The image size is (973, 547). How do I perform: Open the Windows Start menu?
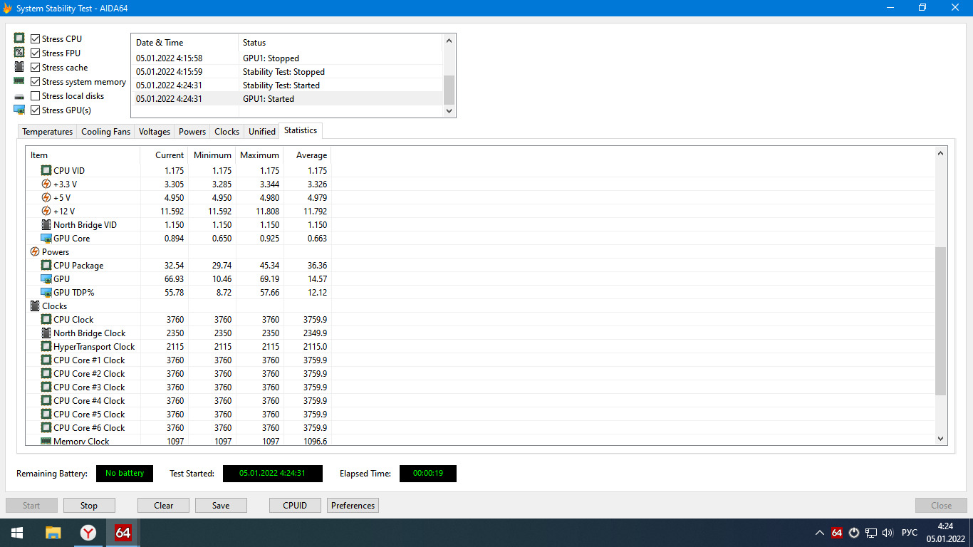(17, 533)
